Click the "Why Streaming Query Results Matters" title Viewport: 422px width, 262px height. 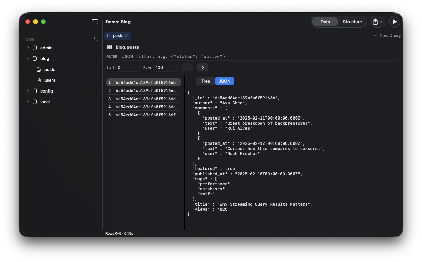[264, 204]
